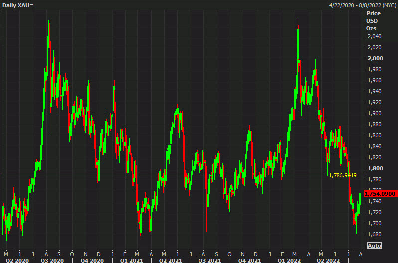Click the Q1 2021 quarter label

tap(131, 260)
